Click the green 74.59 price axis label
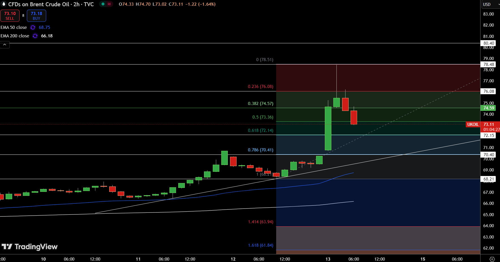Viewport: 500px width, 262px height. click(x=488, y=108)
